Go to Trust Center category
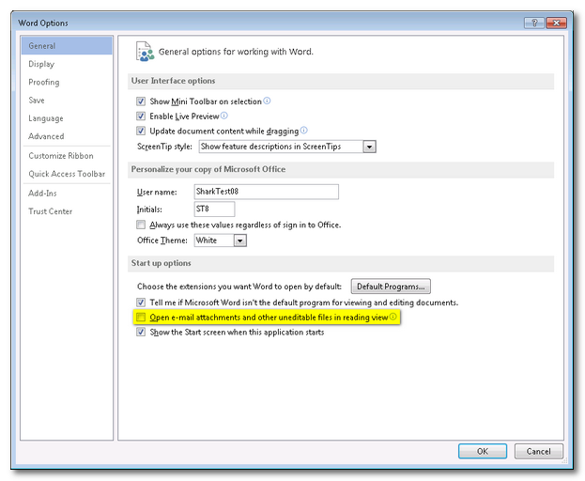 click(x=67, y=211)
